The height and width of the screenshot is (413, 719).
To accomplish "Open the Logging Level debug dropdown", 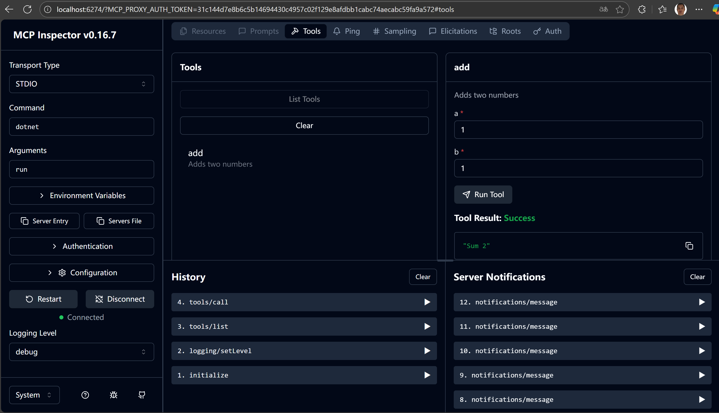I will tap(82, 352).
